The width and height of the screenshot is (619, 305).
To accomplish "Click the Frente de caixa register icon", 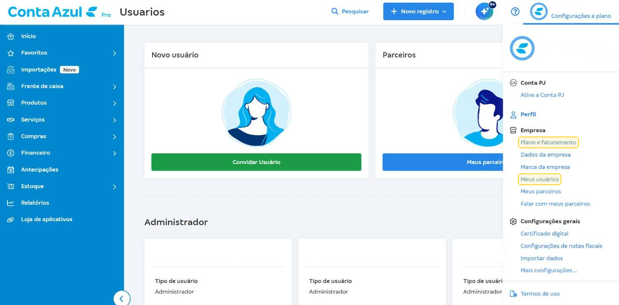I will coord(11,86).
